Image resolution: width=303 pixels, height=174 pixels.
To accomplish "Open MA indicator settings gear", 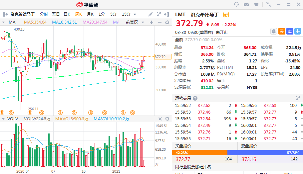I will pos(167,22).
